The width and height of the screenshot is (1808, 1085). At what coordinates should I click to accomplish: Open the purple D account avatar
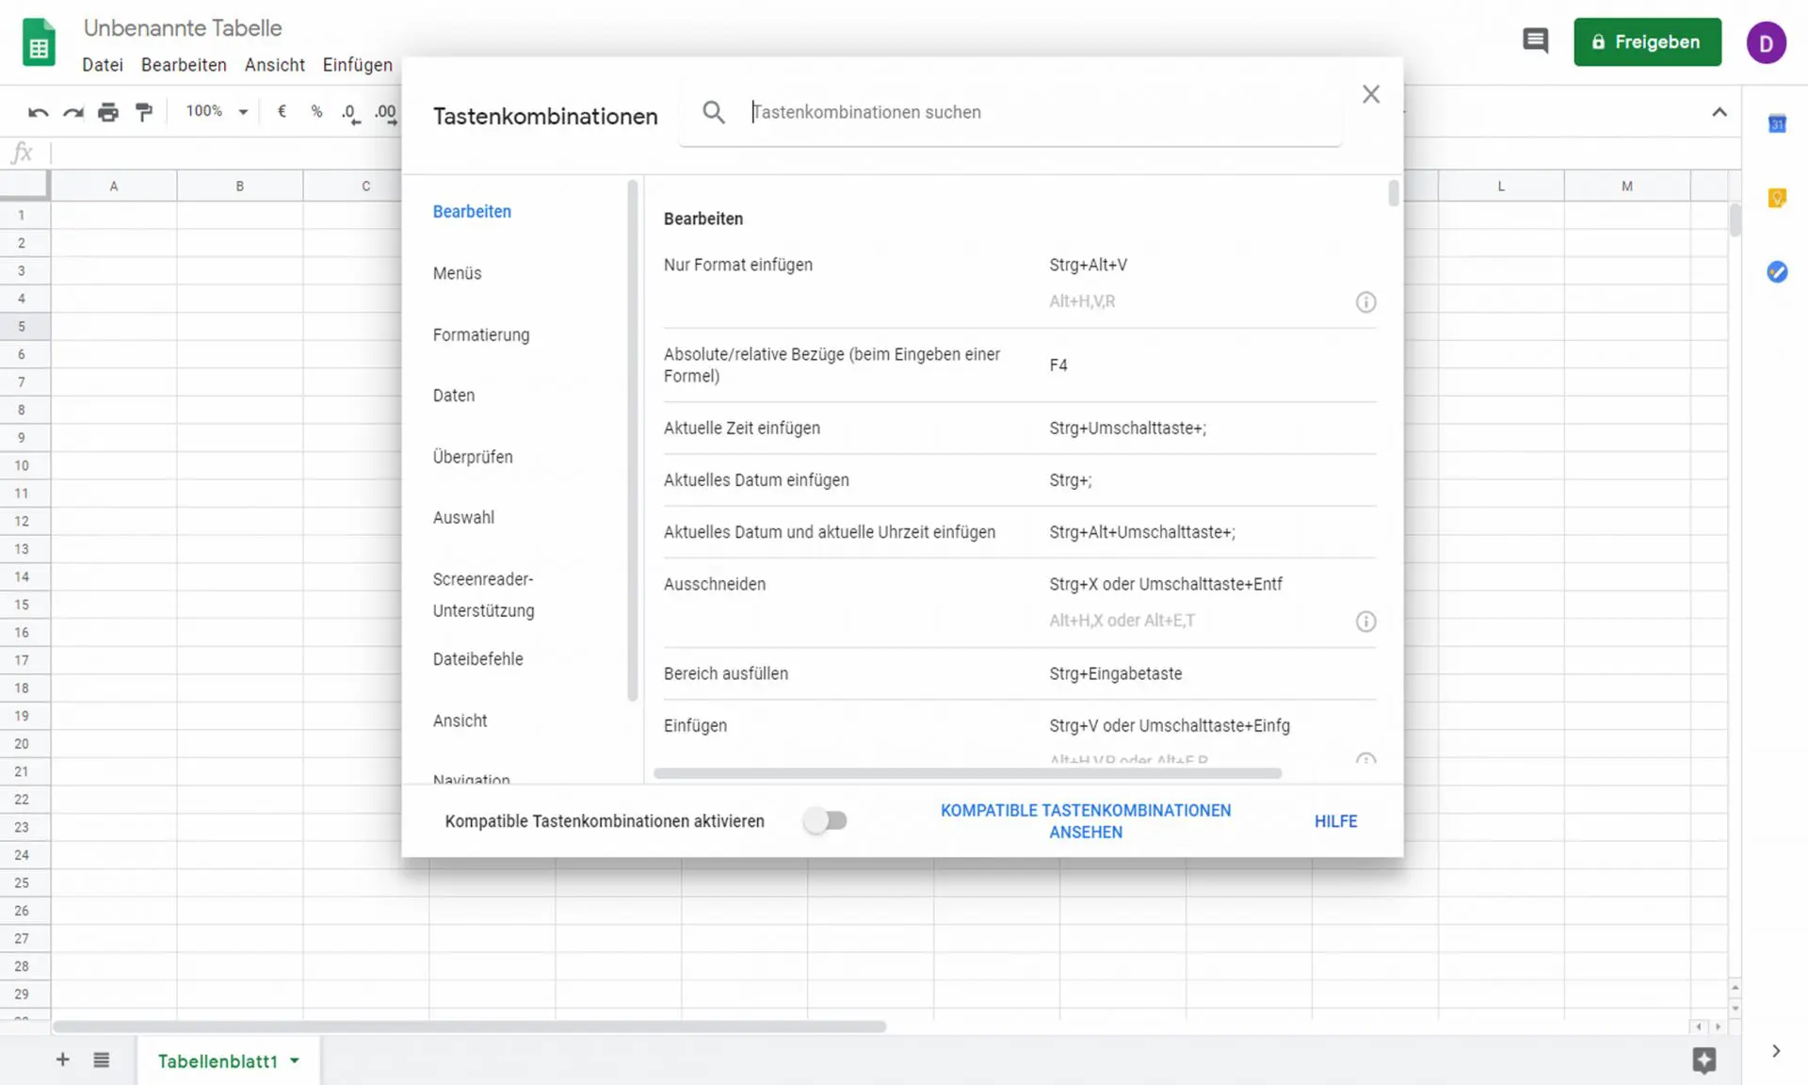(1766, 43)
